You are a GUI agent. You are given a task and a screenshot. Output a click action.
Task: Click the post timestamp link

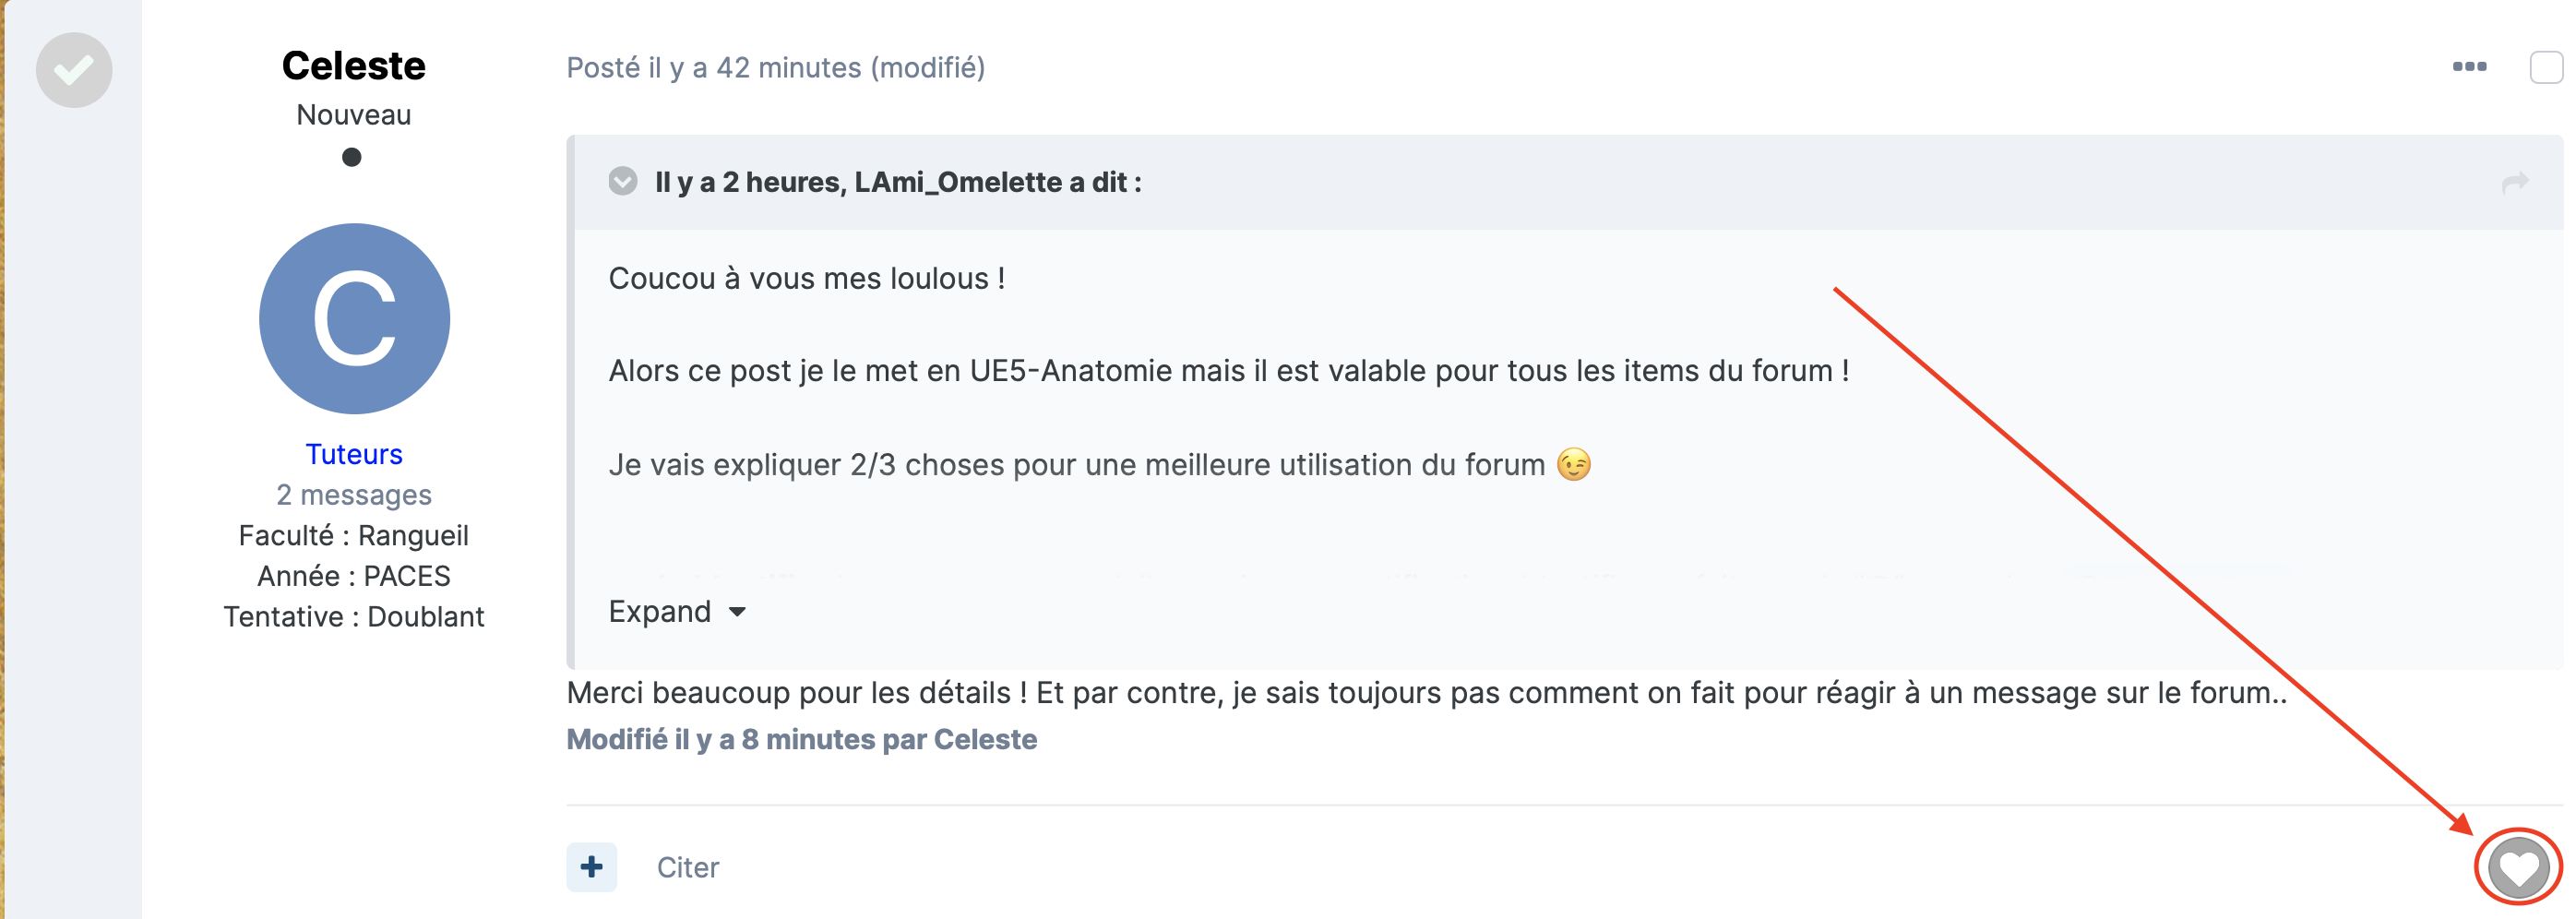713,68
